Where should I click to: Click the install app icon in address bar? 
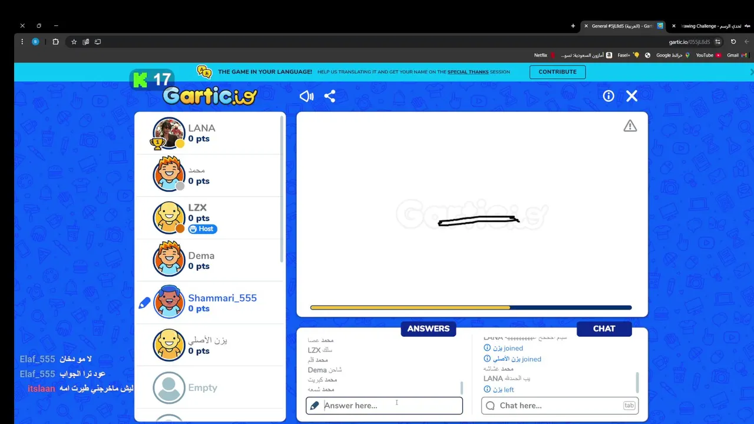click(98, 42)
